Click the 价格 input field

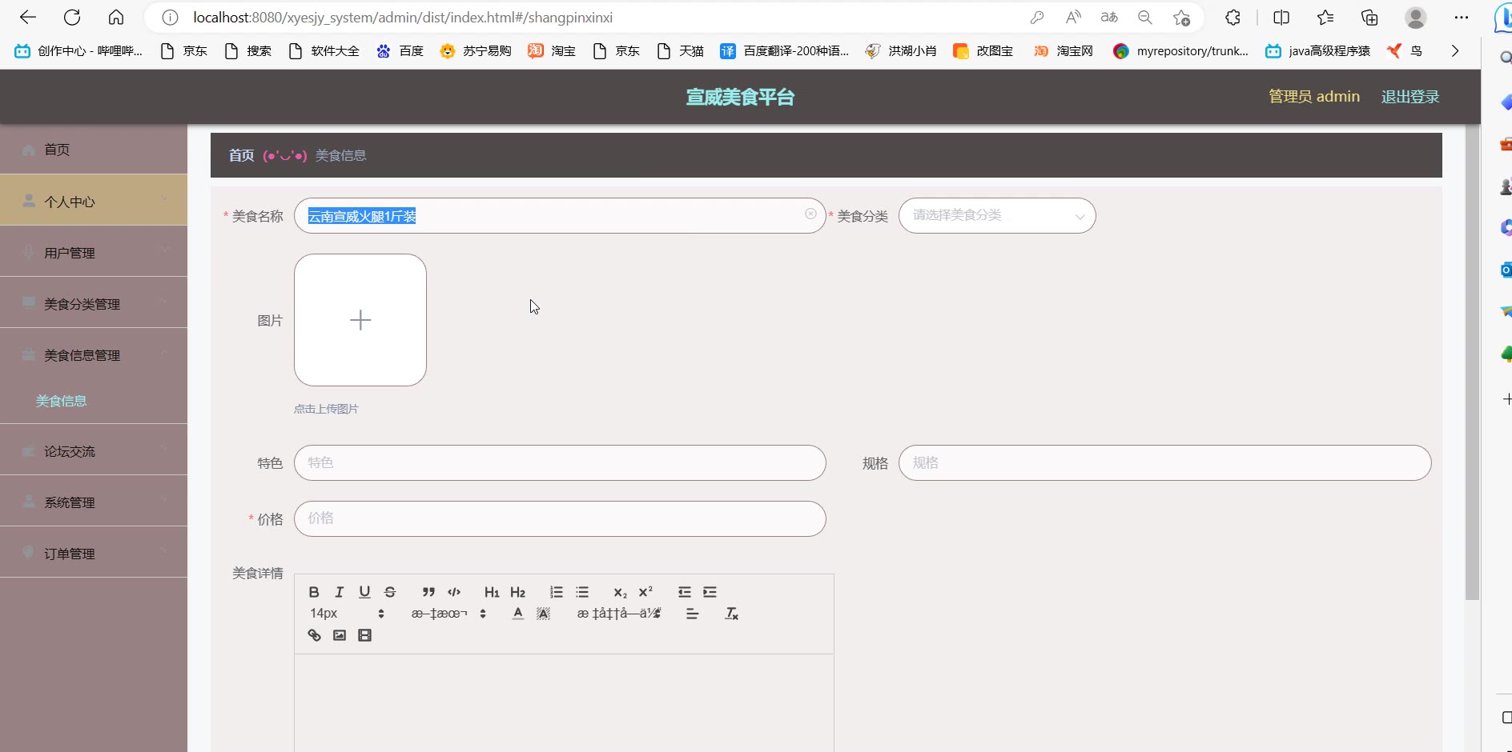click(560, 519)
